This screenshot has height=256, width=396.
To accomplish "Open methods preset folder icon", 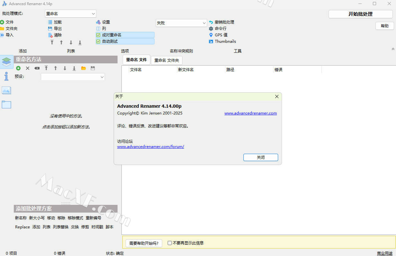I will point(84,68).
